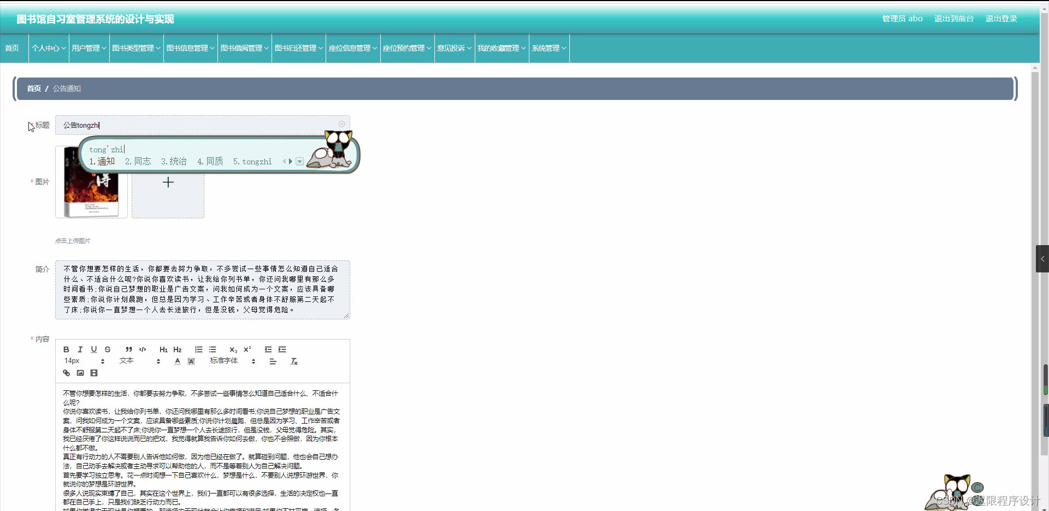Expand the 我的收藏管理 menu
Image resolution: width=1049 pixels, height=511 pixels.
click(502, 48)
